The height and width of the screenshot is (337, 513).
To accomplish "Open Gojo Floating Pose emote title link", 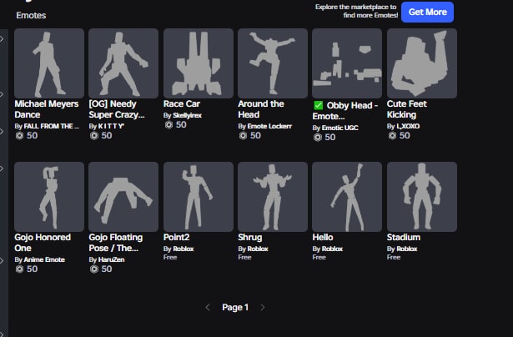I will coord(116,243).
